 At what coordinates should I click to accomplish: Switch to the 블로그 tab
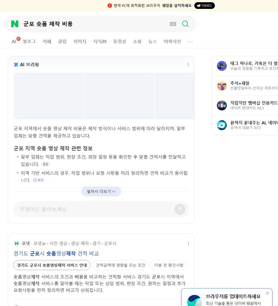[x=29, y=41]
